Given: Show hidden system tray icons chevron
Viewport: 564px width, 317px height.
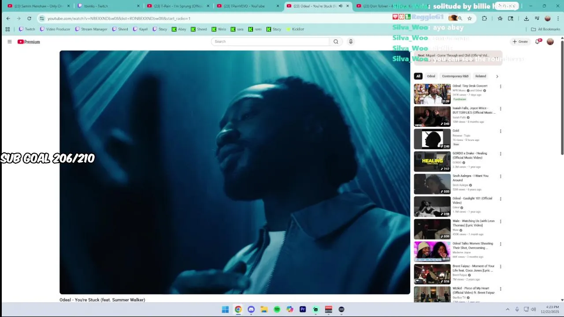Looking at the screenshot, I should (x=507, y=310).
